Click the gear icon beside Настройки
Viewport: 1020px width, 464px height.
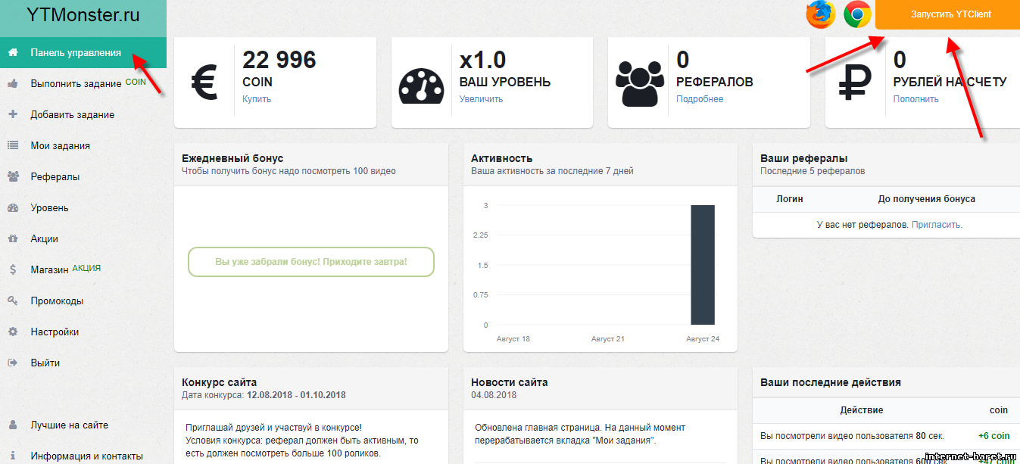[13, 332]
